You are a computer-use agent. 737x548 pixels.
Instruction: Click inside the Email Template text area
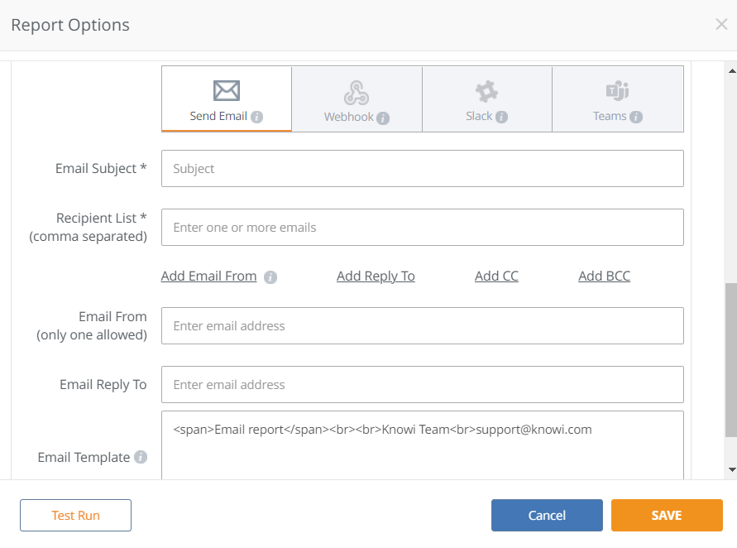tap(423, 445)
